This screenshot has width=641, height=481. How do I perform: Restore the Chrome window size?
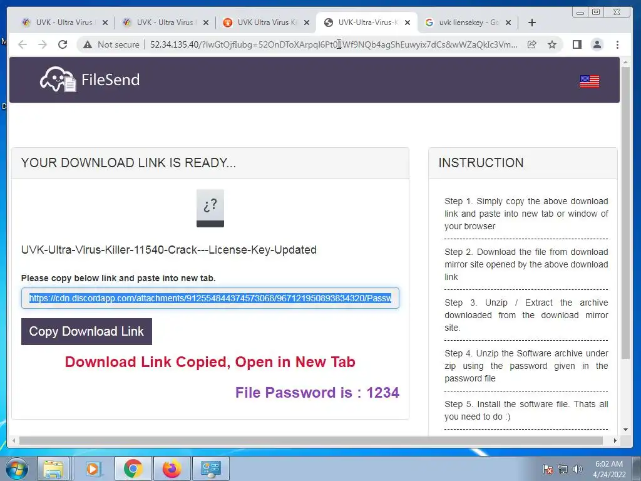coord(596,13)
